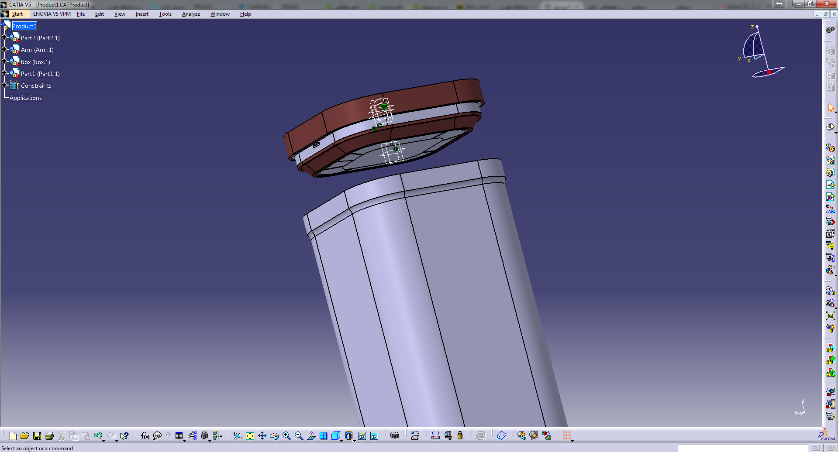Open the ENOVIA V5 VPM menu

tap(52, 14)
